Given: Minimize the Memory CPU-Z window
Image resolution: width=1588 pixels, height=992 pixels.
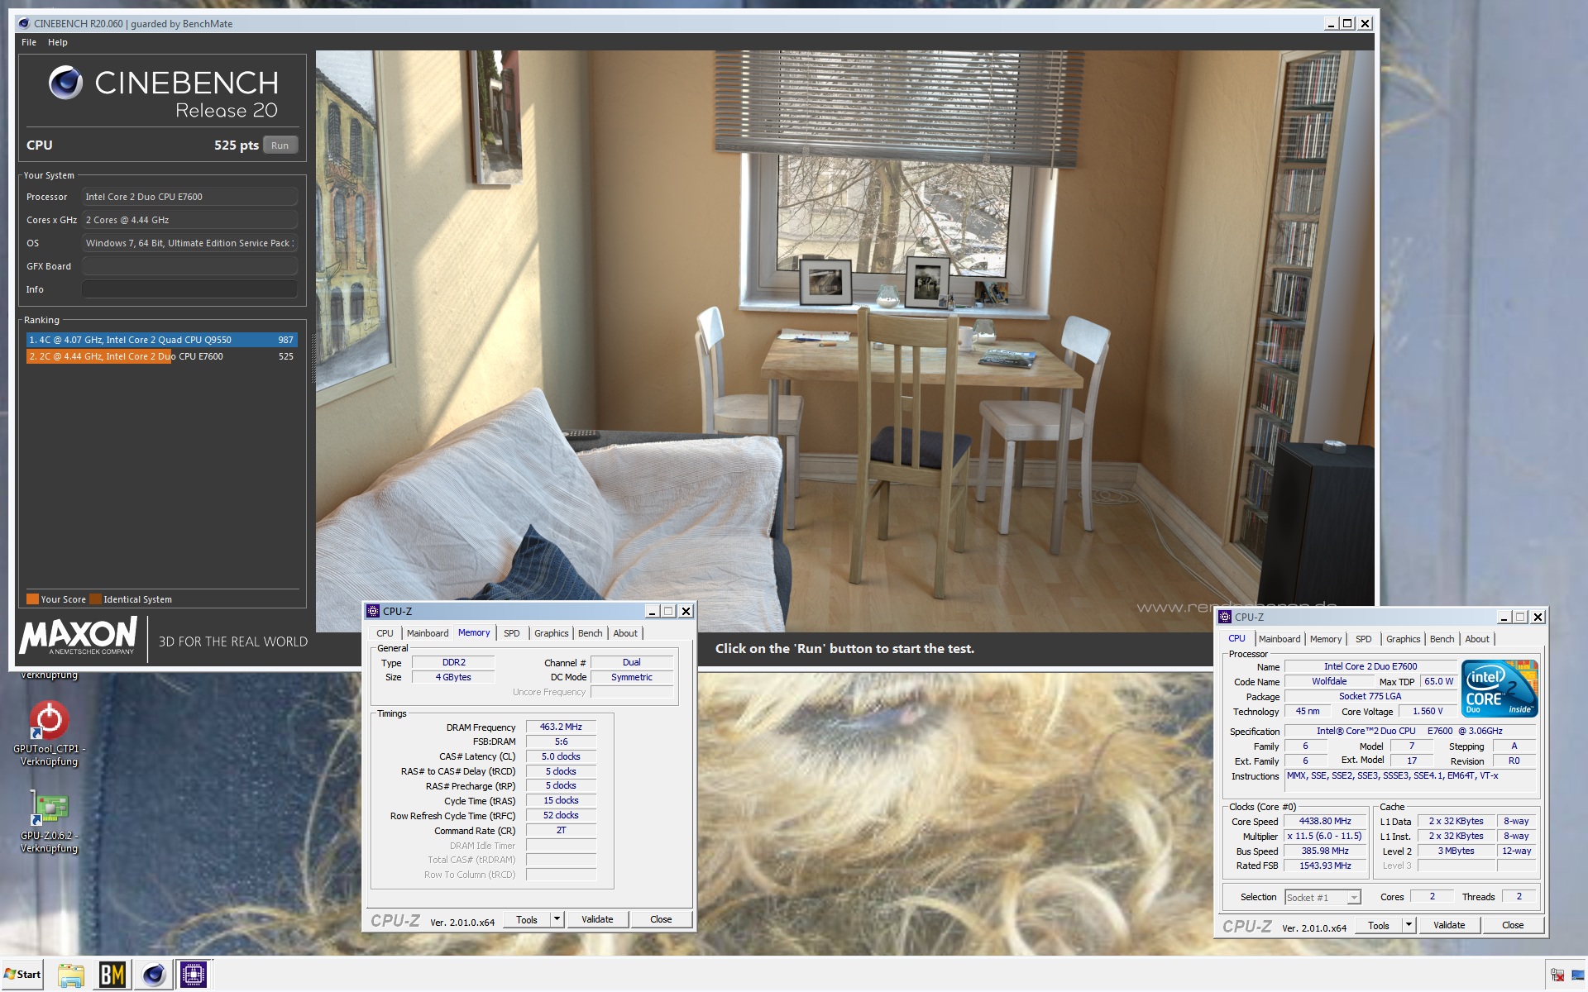Looking at the screenshot, I should [x=652, y=611].
